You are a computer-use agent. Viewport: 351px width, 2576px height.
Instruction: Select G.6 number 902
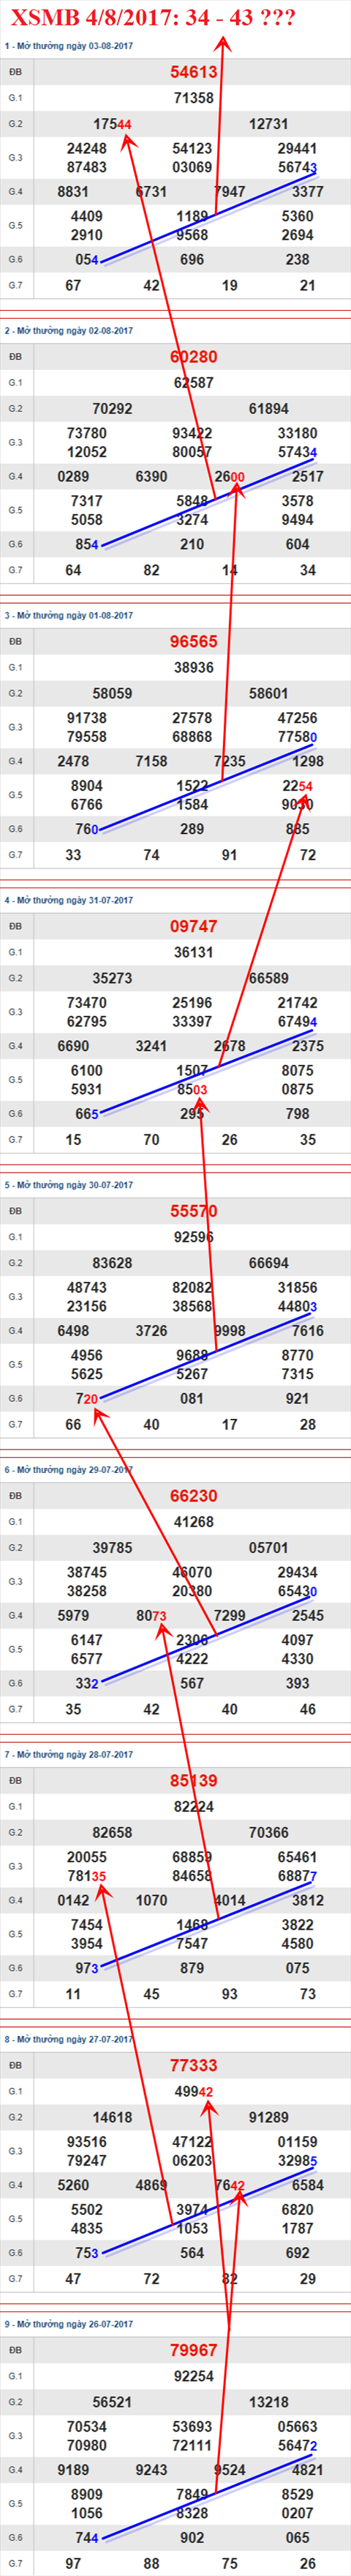point(192,2537)
